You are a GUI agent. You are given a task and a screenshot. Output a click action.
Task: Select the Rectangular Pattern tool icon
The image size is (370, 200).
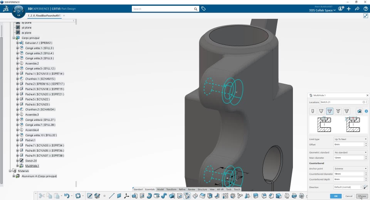pos(225,196)
